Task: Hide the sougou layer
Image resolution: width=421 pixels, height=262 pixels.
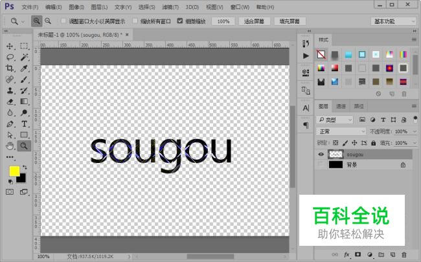Action: pyautogui.click(x=321, y=154)
